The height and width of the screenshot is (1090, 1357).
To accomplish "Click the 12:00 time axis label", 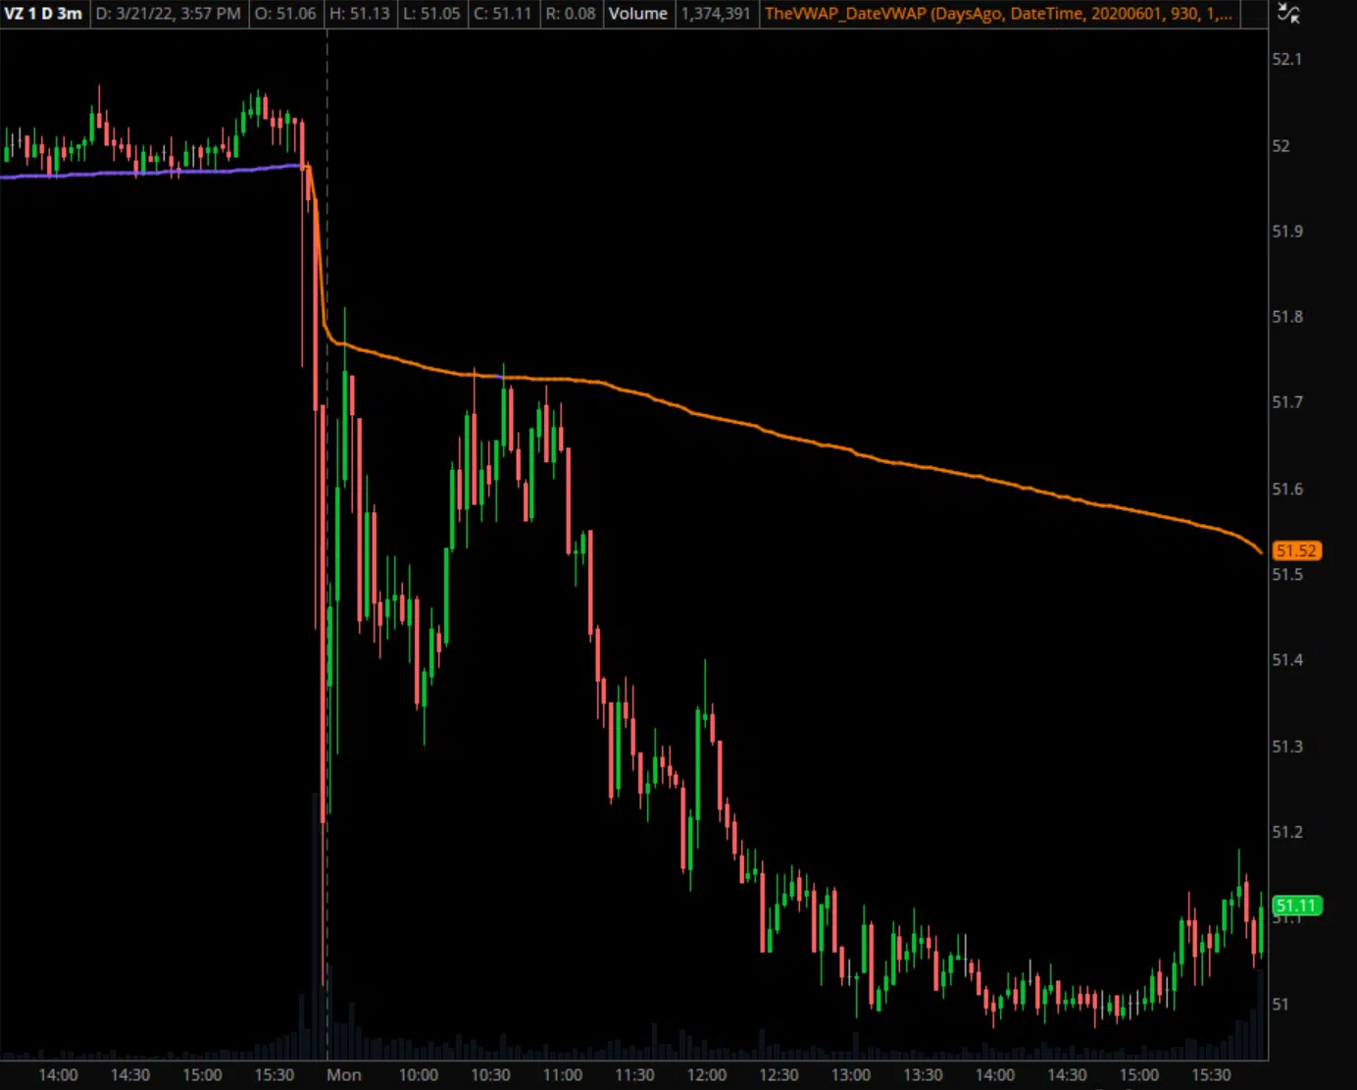I will [707, 1075].
